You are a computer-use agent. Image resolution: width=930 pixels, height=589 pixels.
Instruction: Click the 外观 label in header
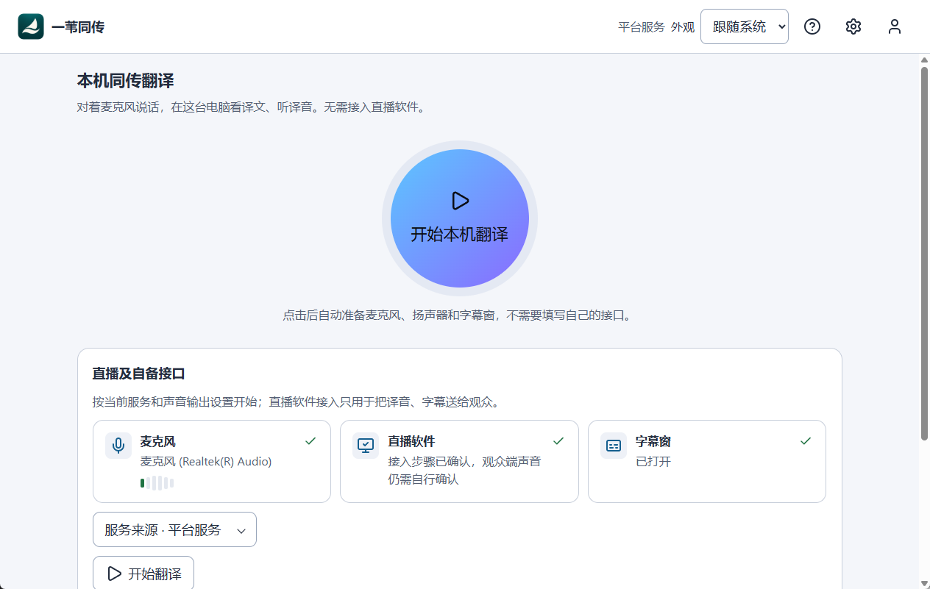click(x=683, y=27)
